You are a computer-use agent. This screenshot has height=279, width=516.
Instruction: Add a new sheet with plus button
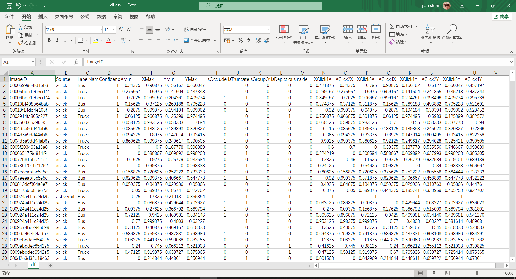(50, 265)
